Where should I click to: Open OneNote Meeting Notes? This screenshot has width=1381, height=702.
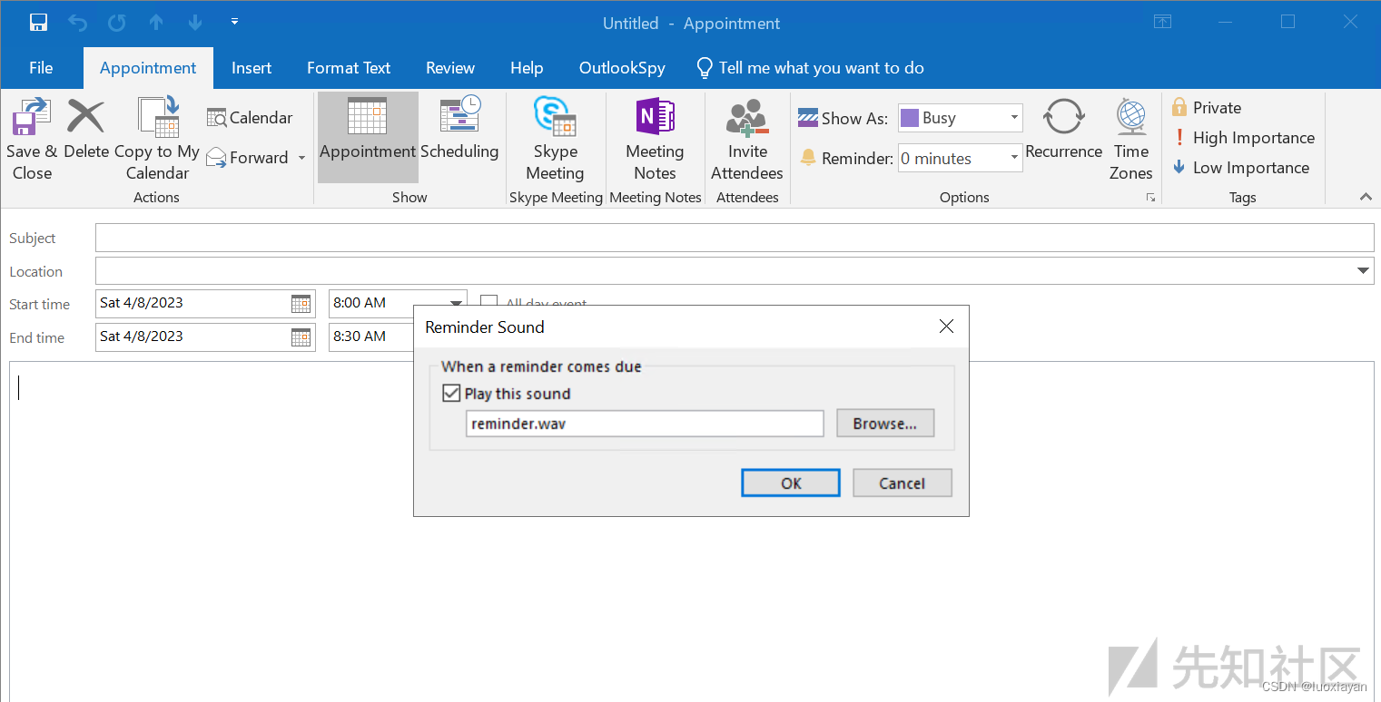click(x=655, y=139)
